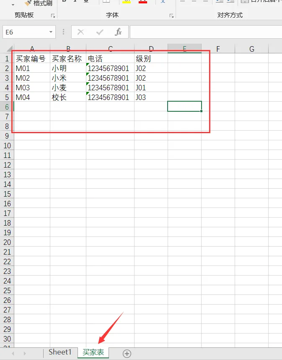Select cell with M02

click(32, 78)
